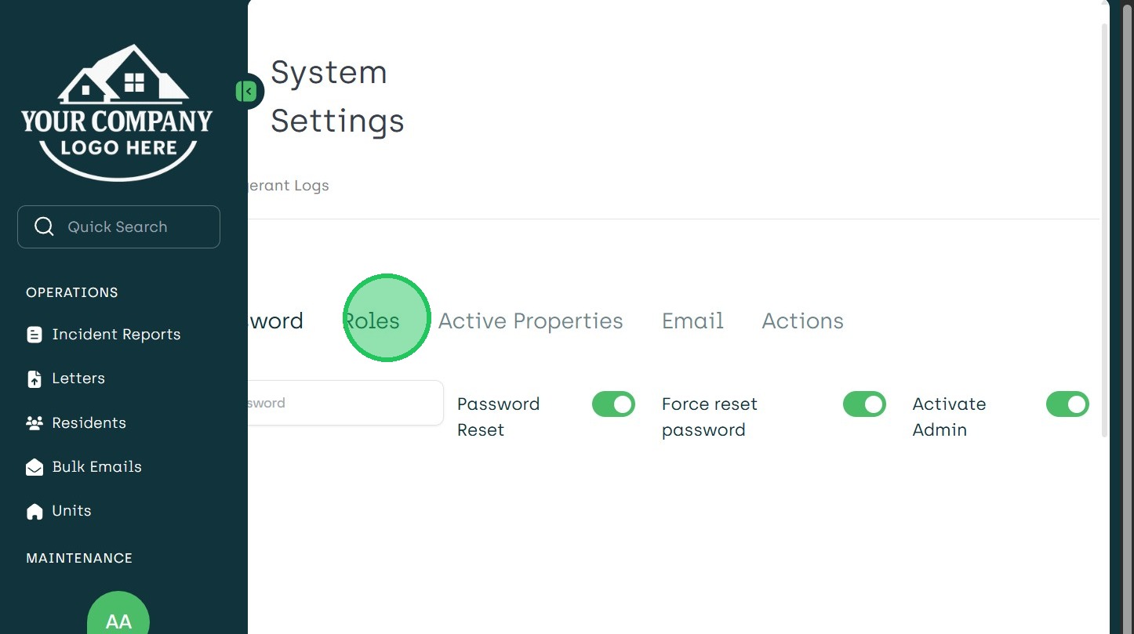Open the Residents page link
Viewport: 1134px width, 634px height.
[x=89, y=423]
